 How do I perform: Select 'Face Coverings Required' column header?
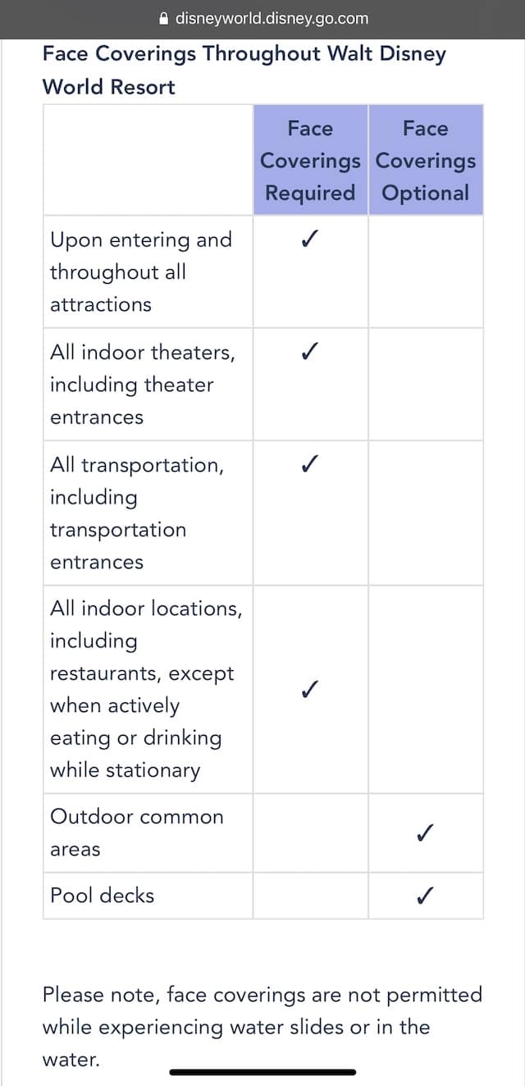(x=310, y=160)
